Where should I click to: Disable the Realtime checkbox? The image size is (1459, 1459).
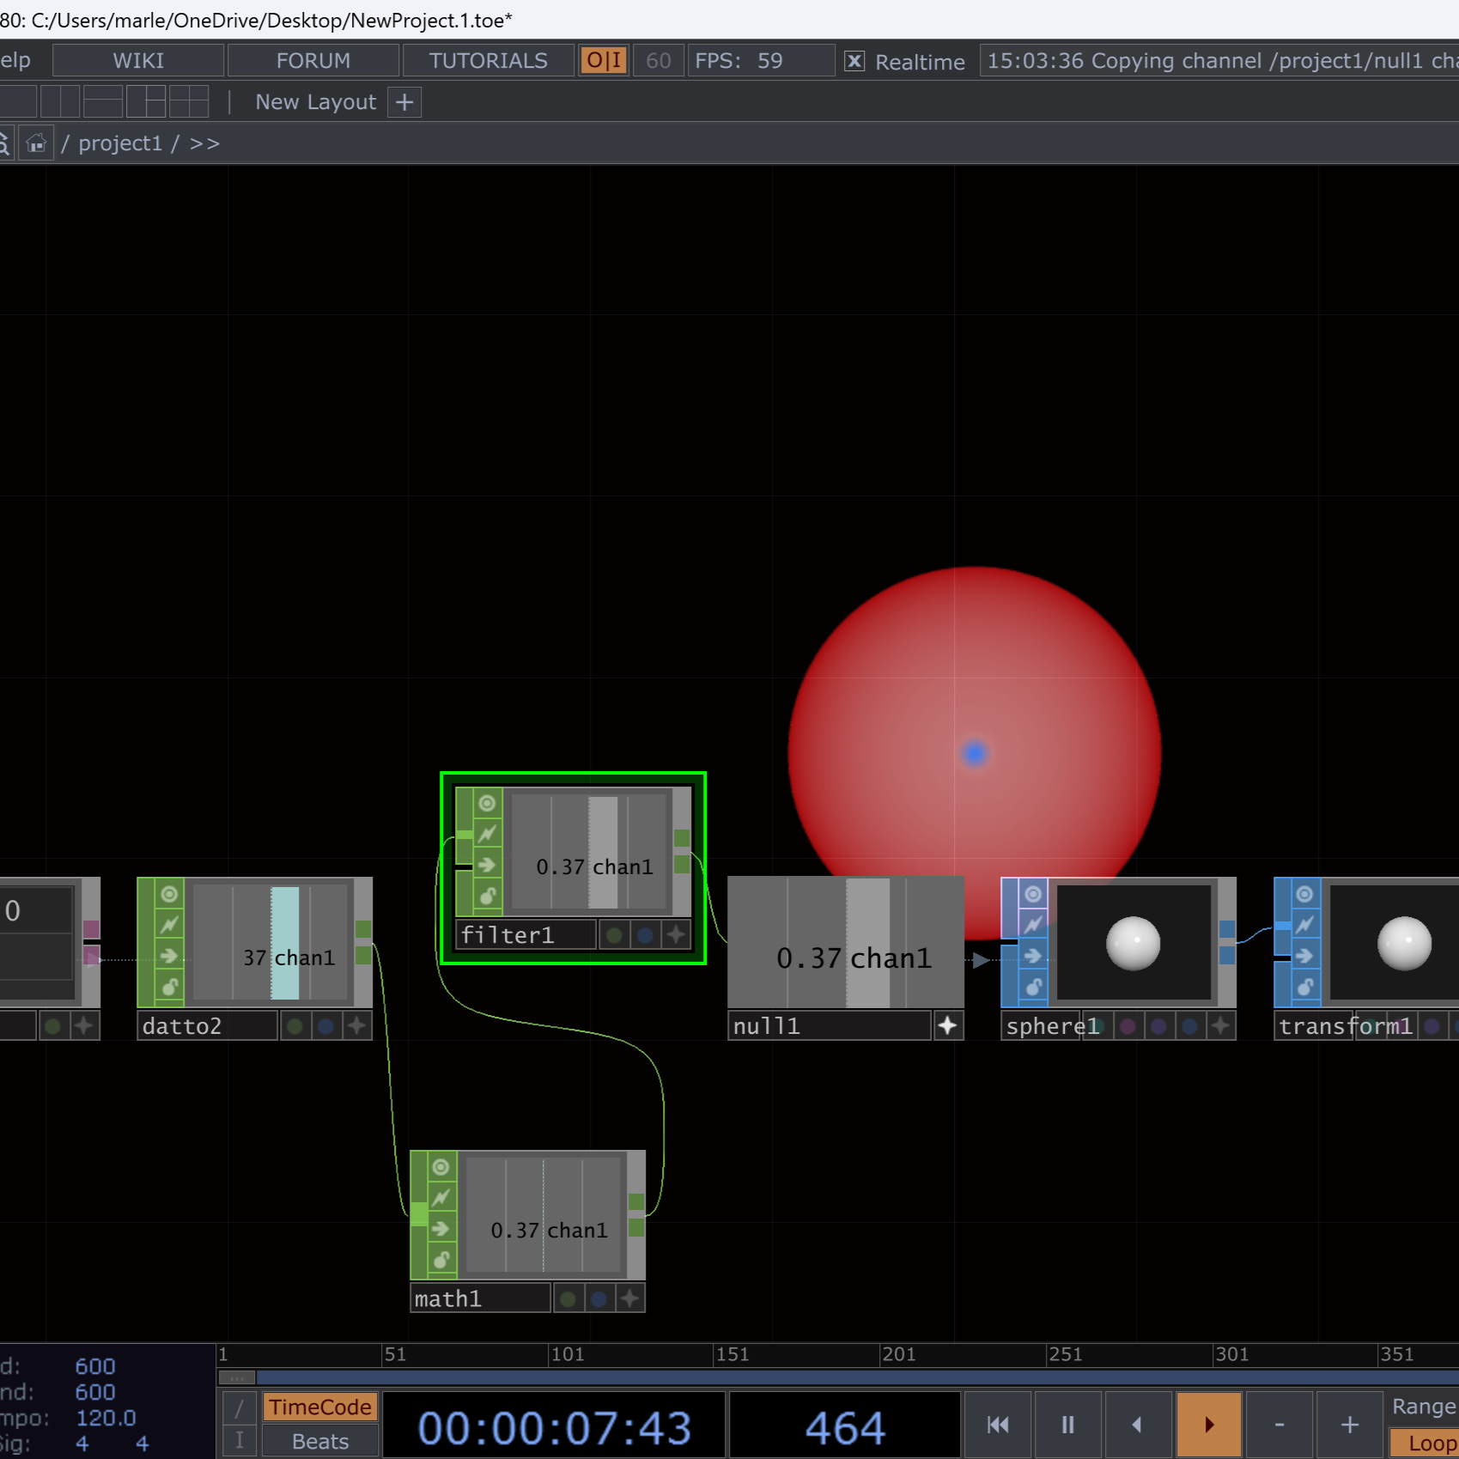coord(854,60)
